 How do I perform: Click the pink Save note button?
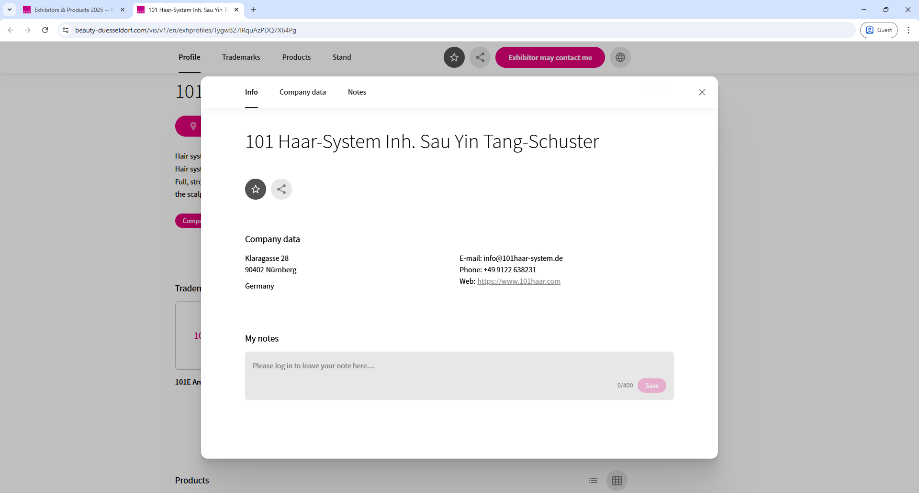pyautogui.click(x=652, y=386)
